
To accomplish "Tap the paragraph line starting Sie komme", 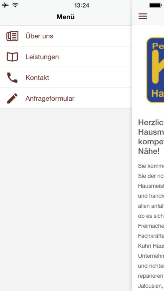I will [151, 166].
